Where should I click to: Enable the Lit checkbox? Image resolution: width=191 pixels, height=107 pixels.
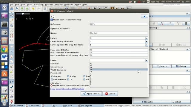coord(68,79)
